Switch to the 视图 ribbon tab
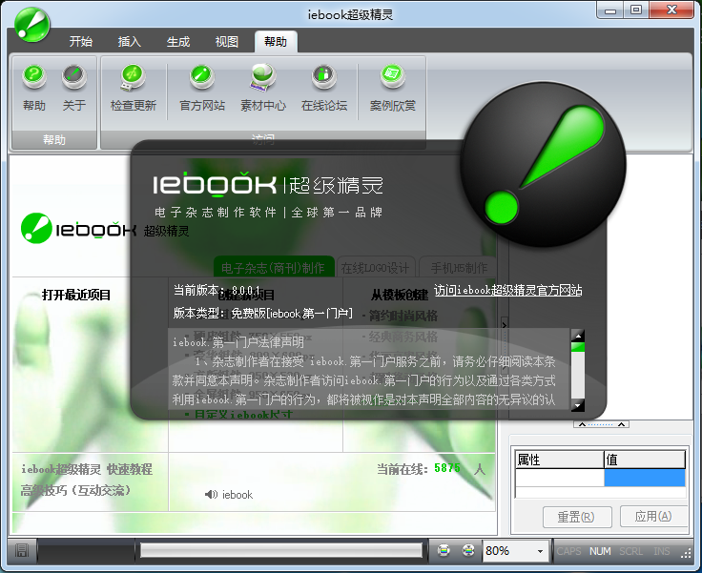 pyautogui.click(x=227, y=42)
